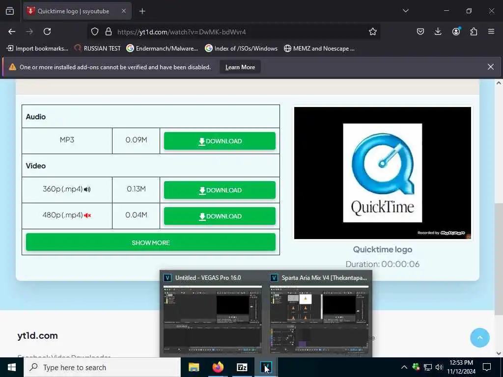
Task: Download the 360p mp4 video
Action: (x=220, y=190)
